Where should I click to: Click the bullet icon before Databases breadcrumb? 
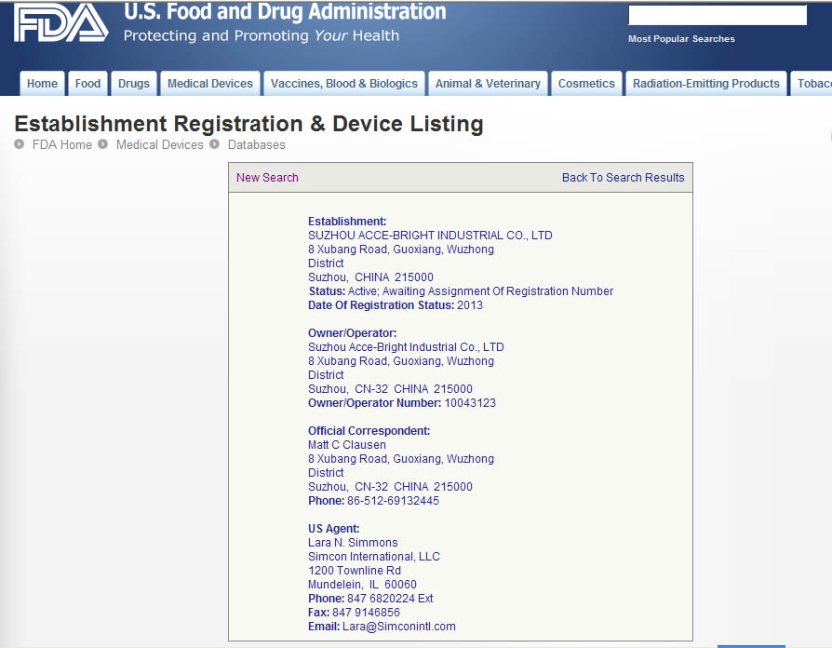click(x=214, y=143)
